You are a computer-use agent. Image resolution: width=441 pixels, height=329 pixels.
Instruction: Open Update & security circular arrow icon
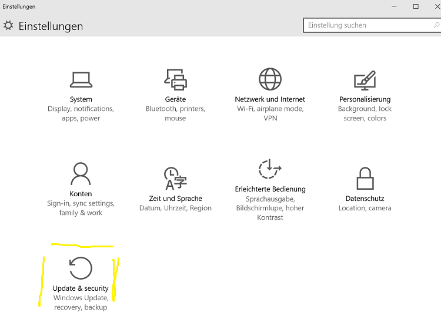pyautogui.click(x=81, y=268)
